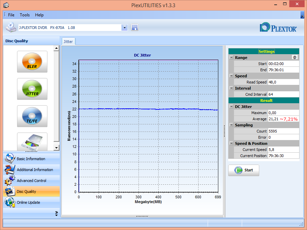Collapse the Speed & Position group
This screenshot has width=307, height=230.
[231, 143]
